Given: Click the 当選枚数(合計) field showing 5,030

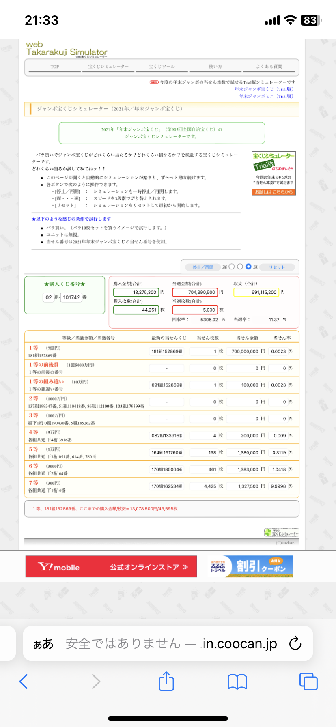Looking at the screenshot, I should pyautogui.click(x=195, y=310).
